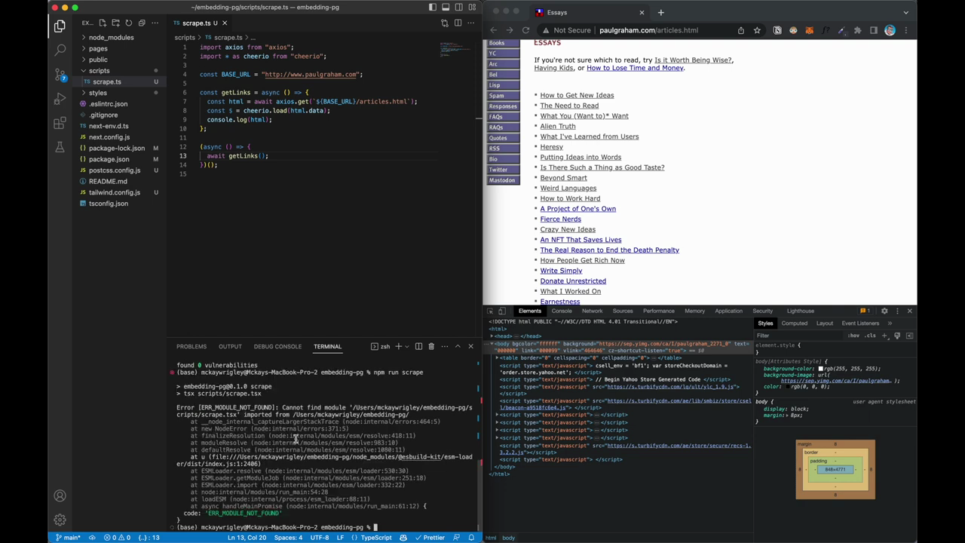
Task: Open DevTools Console tab
Action: pos(562,311)
